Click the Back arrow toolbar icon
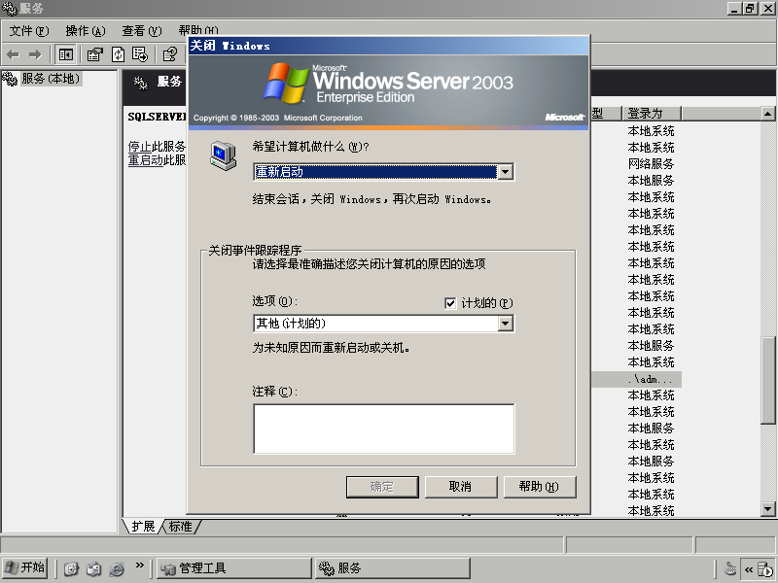778x583 pixels. coord(14,54)
